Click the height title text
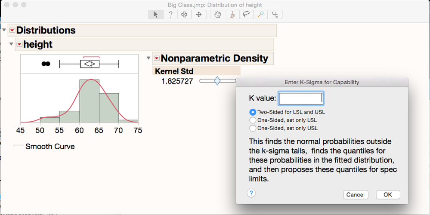This screenshot has height=215, width=430. (38, 44)
